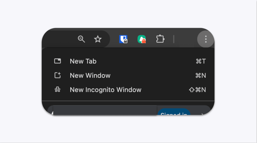Bookmark this page with the star icon
This screenshot has width=257, height=143.
pos(98,39)
